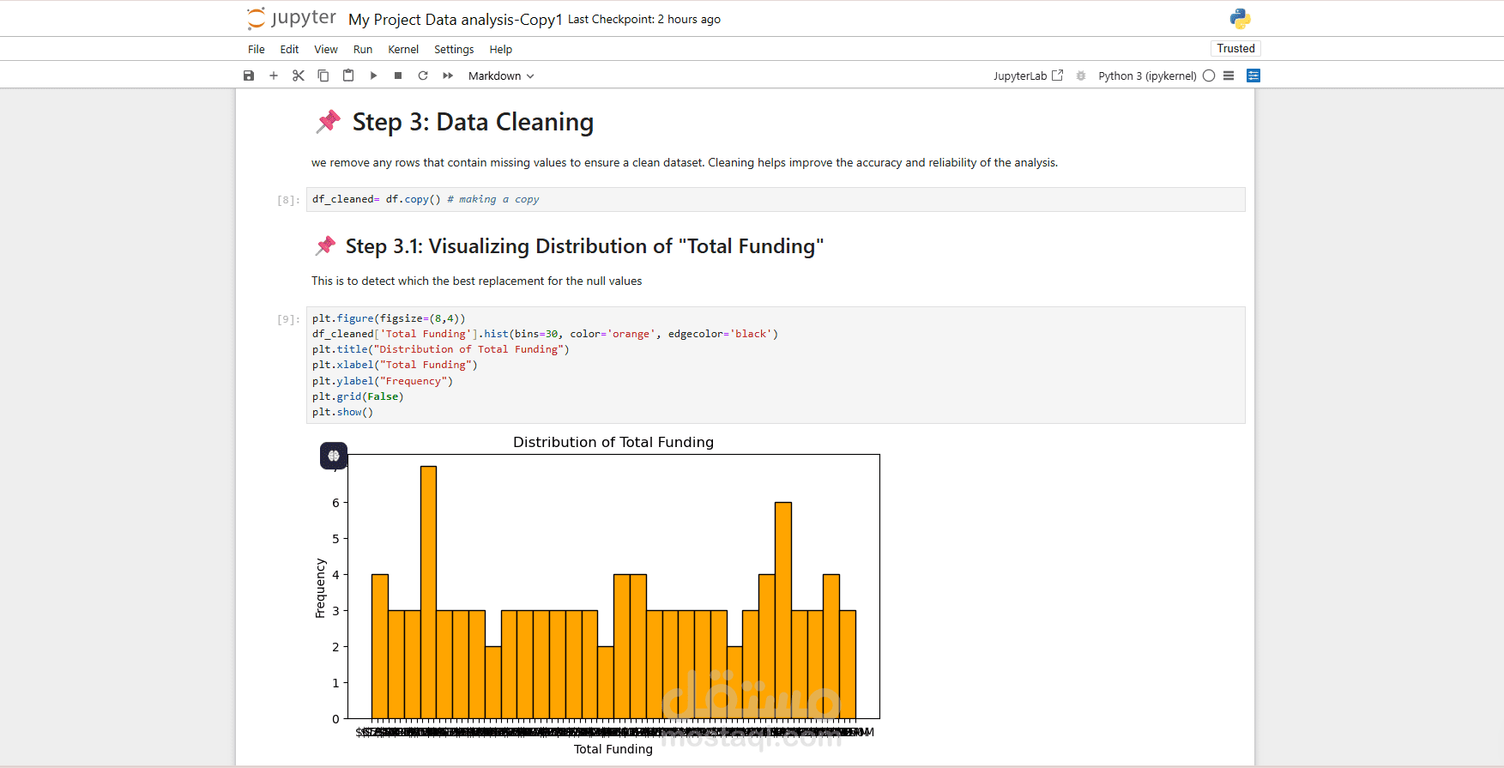Click the Python logo icon at the top right
Image resolution: width=1504 pixels, height=768 pixels.
[x=1240, y=19]
